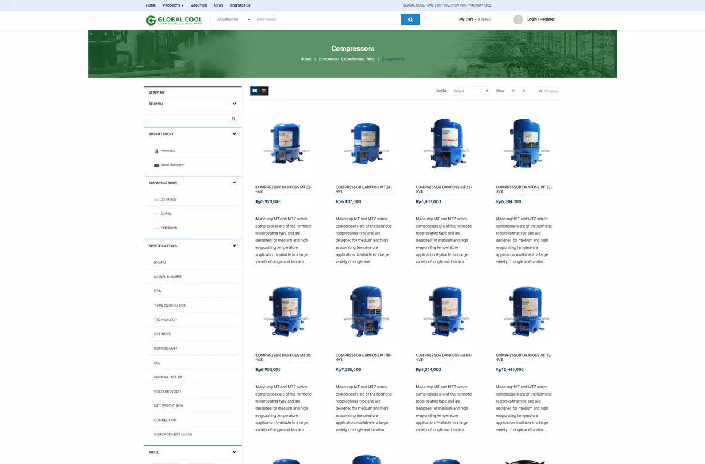Open the MT36-4VE compressor image

tap(285, 311)
